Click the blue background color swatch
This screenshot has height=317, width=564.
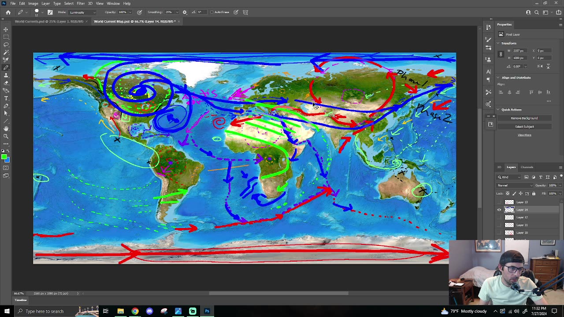pyautogui.click(x=7, y=160)
